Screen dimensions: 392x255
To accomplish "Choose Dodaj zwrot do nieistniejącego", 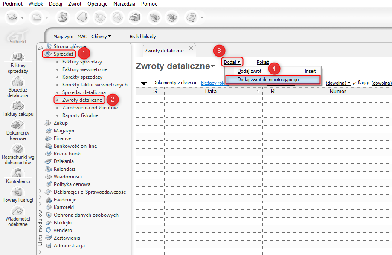I will (x=268, y=80).
